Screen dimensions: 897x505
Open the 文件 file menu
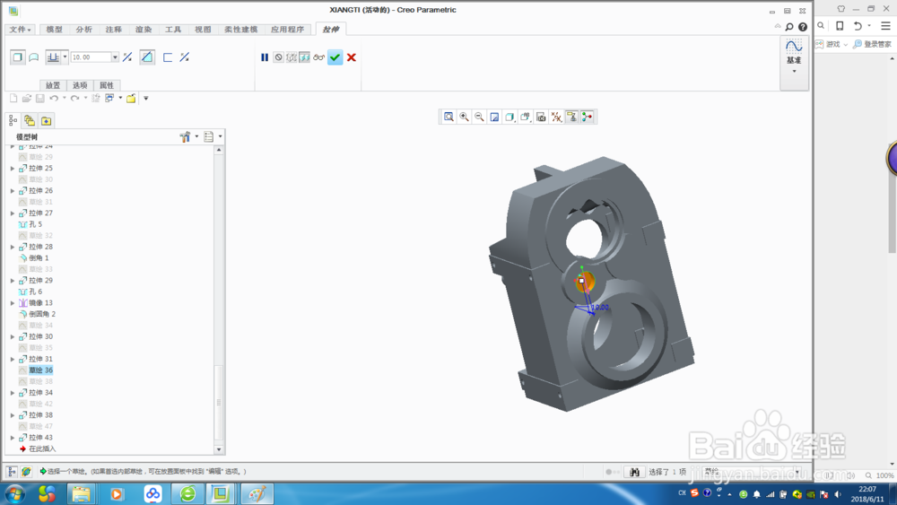20,30
